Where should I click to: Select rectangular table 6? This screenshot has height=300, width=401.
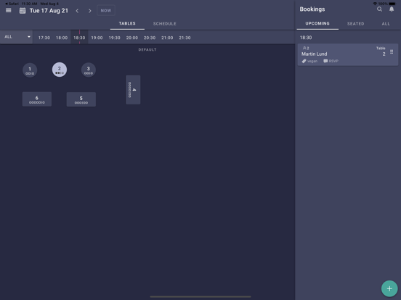(37, 99)
